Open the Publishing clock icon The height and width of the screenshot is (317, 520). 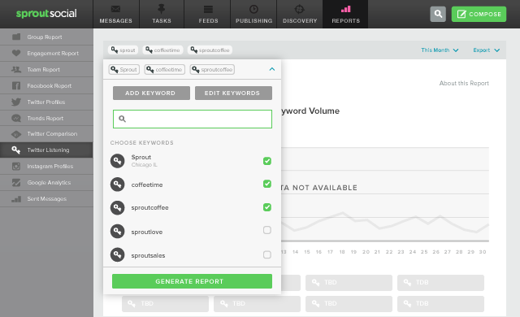click(253, 9)
